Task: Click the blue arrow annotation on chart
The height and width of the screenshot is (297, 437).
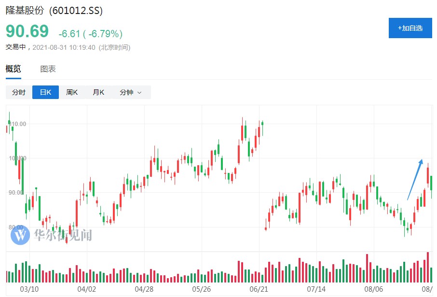Action: (415, 180)
